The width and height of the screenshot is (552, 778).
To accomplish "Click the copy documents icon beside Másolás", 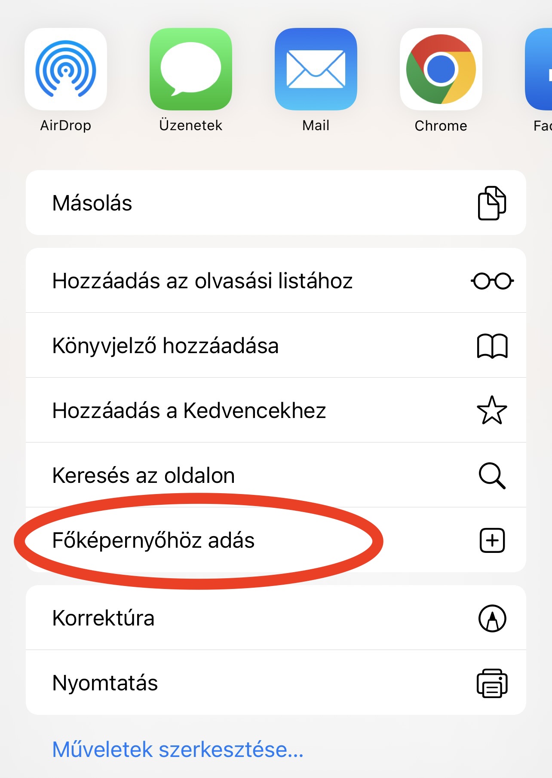I will pyautogui.click(x=492, y=203).
